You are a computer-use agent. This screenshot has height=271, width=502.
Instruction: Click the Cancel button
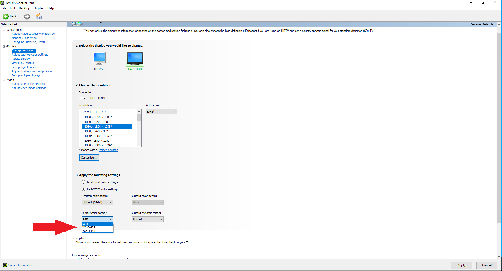tap(487, 265)
